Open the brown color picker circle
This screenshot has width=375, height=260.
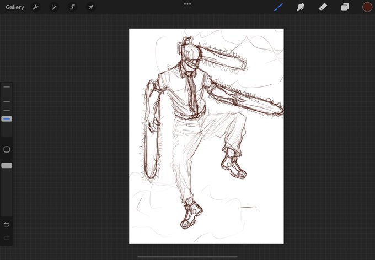pos(367,7)
